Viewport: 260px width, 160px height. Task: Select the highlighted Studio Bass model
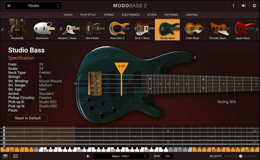167,30
